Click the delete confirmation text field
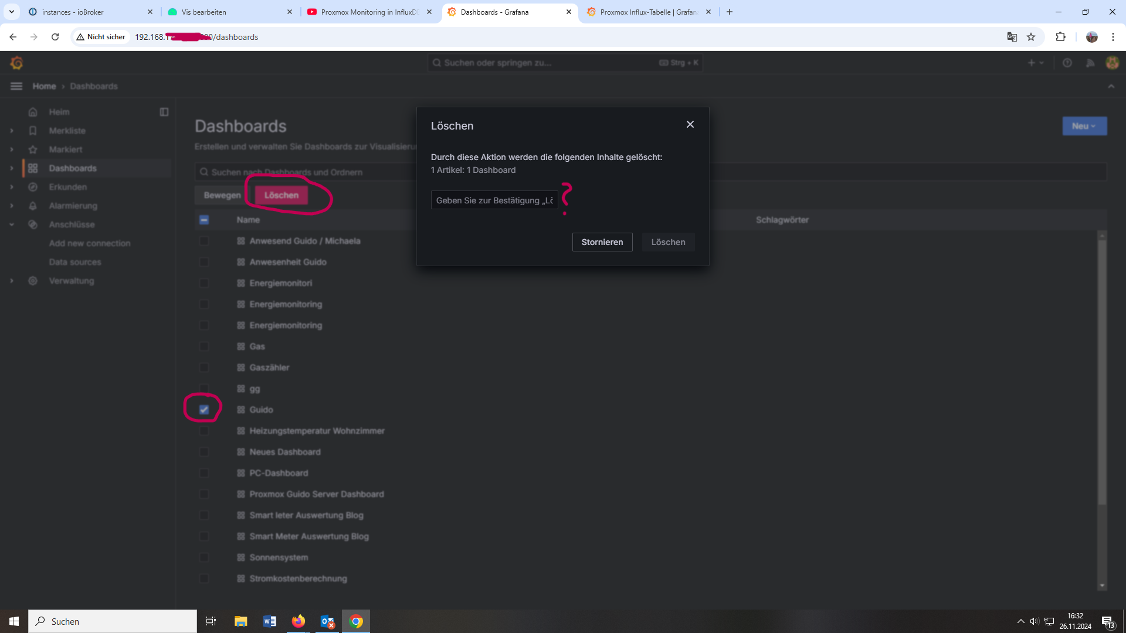This screenshot has height=633, width=1126. coord(494,200)
